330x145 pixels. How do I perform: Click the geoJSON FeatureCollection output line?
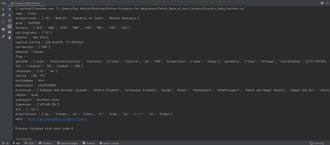[172, 62]
